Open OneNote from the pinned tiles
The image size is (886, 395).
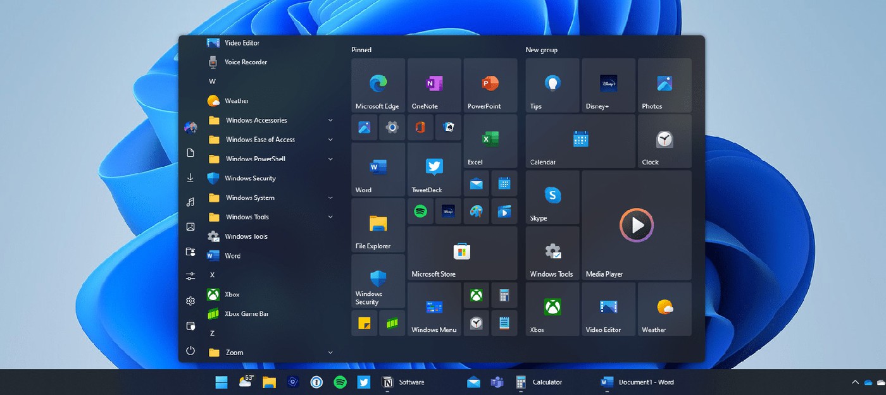(434, 85)
